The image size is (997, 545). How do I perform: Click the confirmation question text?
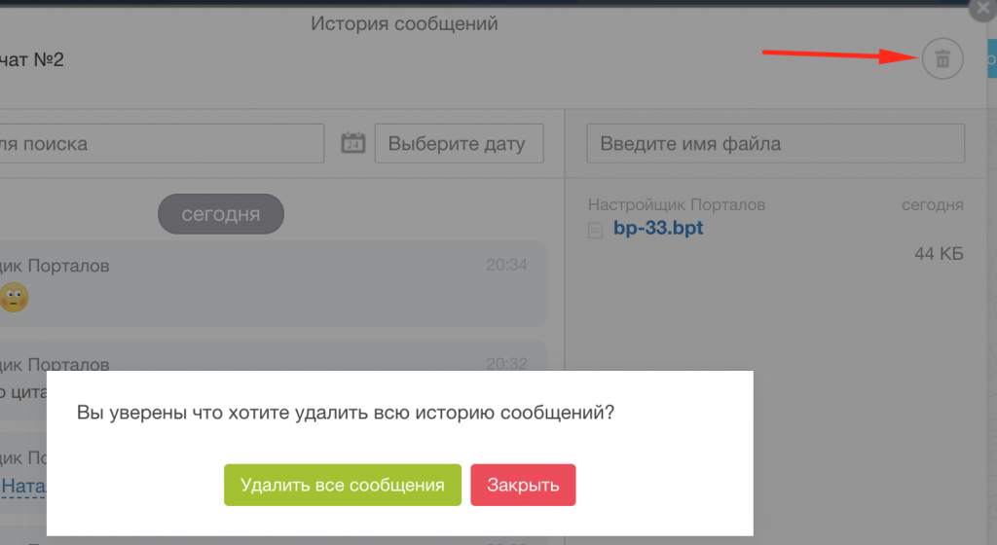tap(346, 413)
